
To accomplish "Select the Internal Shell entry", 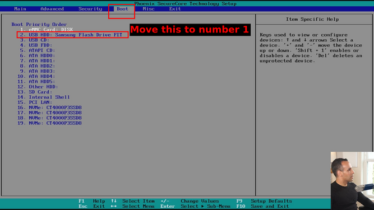I will click(x=44, y=97).
